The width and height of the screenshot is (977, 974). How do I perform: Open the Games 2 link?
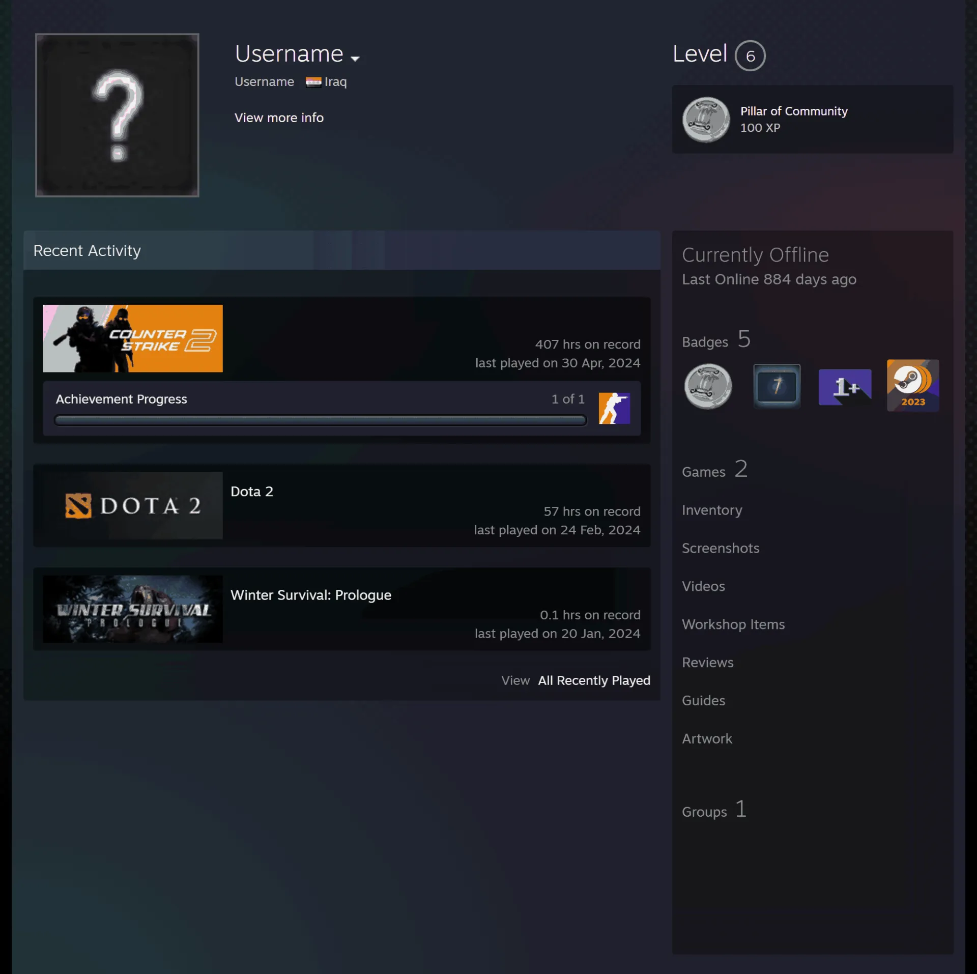pyautogui.click(x=714, y=469)
